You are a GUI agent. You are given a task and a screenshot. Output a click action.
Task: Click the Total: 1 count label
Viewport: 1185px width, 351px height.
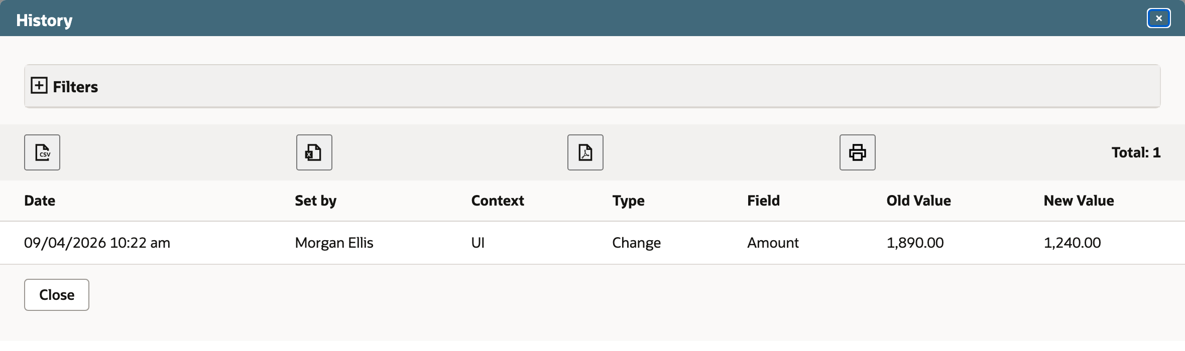pos(1136,152)
